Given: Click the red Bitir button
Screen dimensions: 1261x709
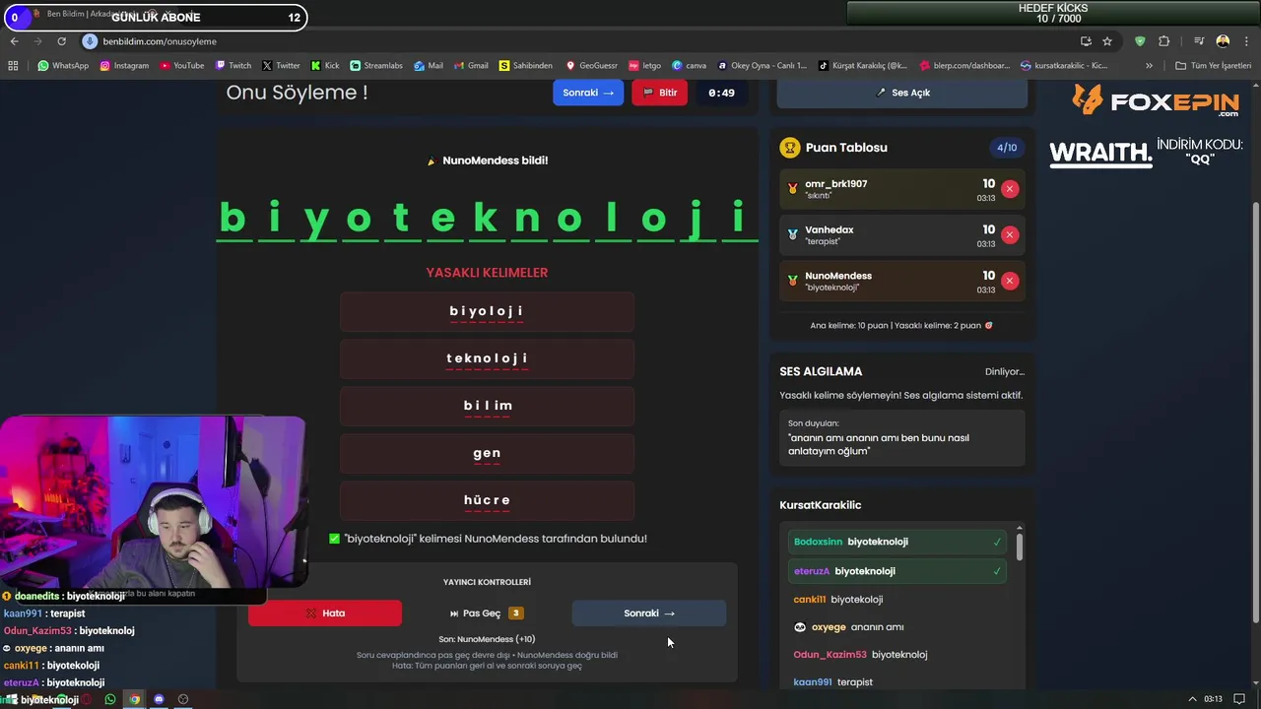Looking at the screenshot, I should pos(659,93).
